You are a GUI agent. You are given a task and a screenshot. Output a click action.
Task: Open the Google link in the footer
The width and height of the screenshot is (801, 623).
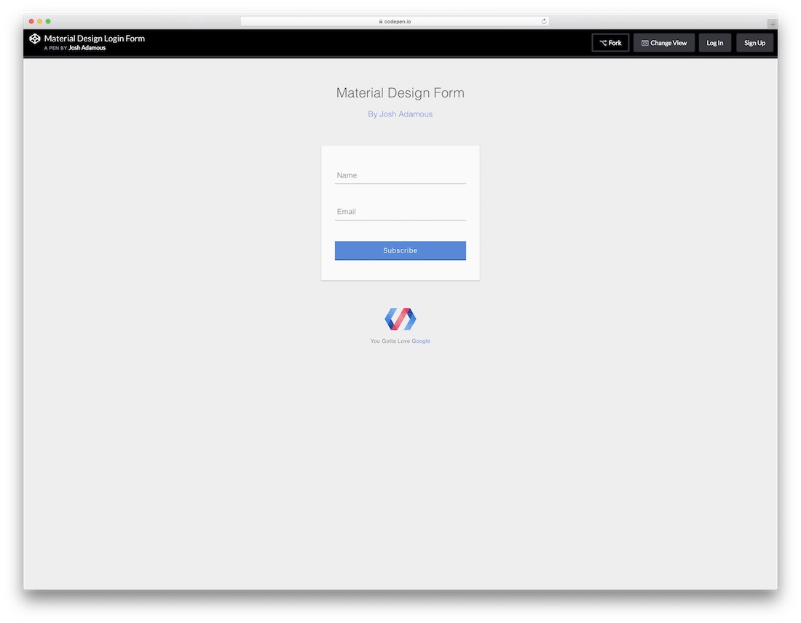coord(421,340)
